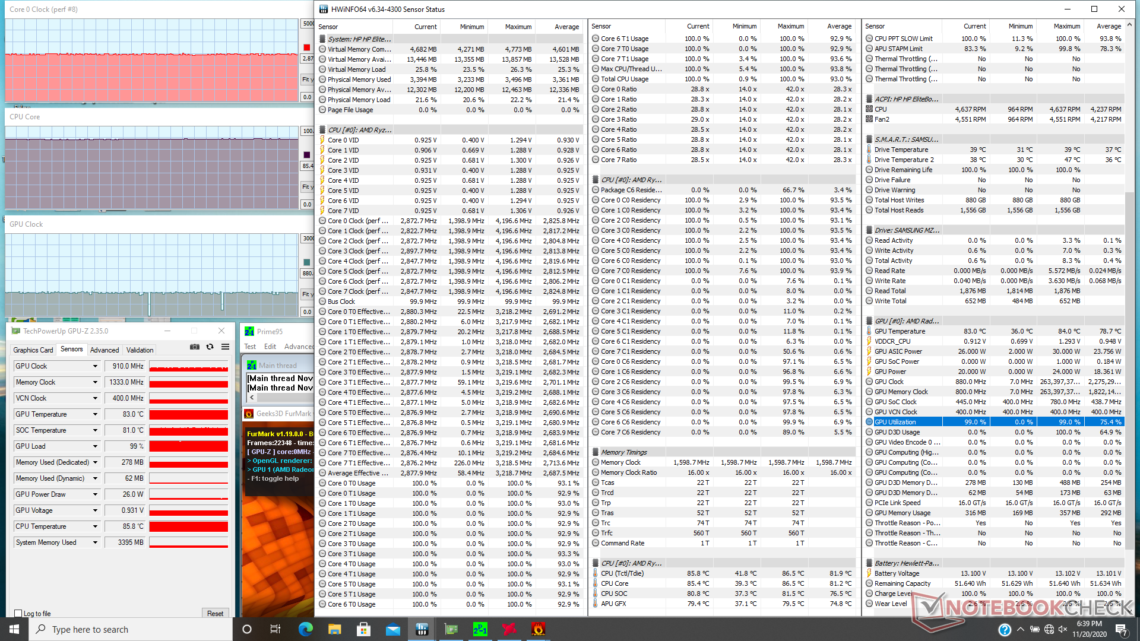Viewport: 1140px width, 641px height.
Task: Click the red color swatch on Core 0 Clock graph
Action: click(306, 47)
